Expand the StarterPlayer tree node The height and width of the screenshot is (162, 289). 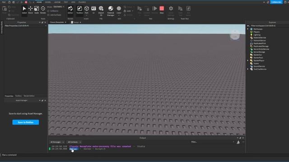[248, 60]
